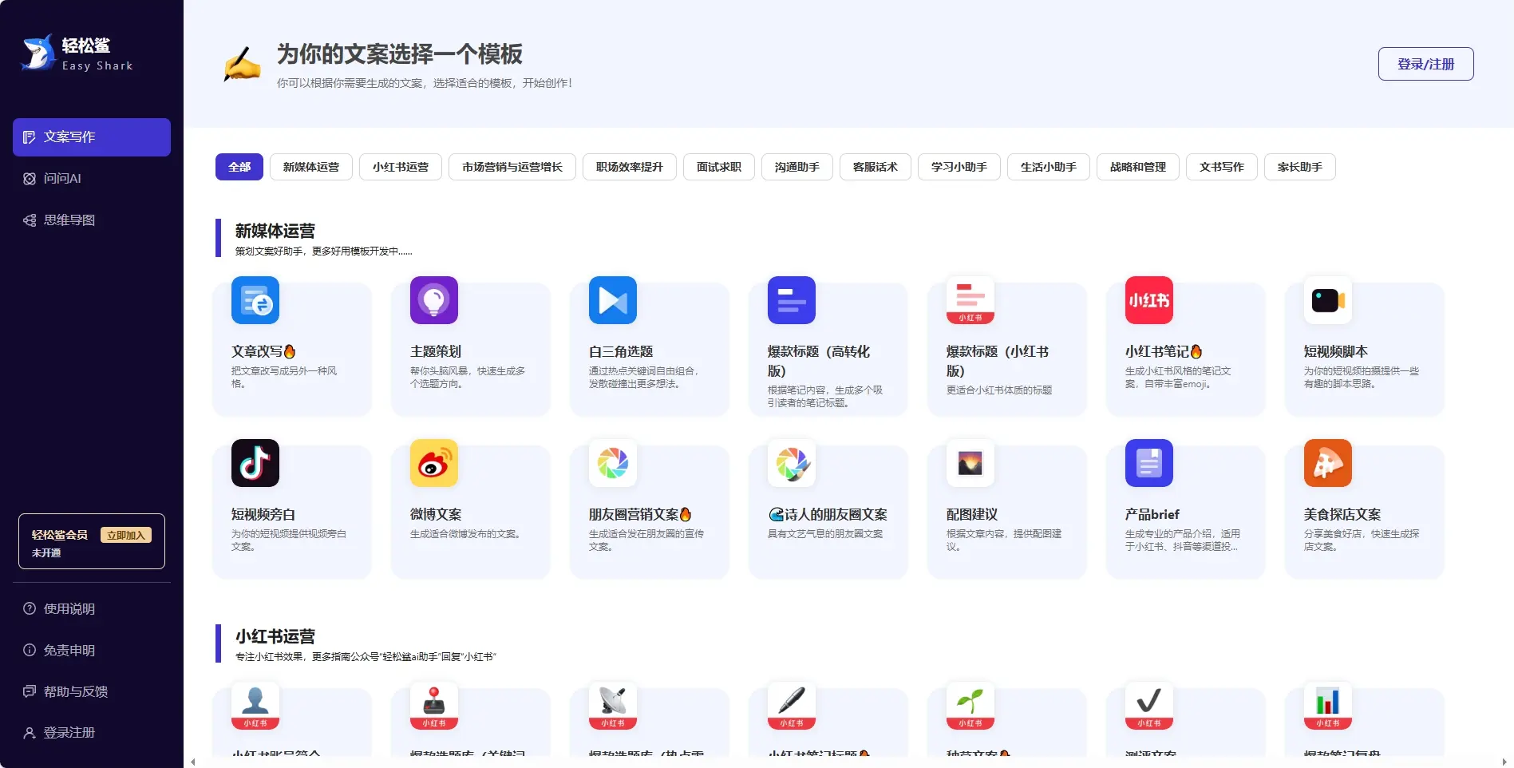Go to 文案写作 in sidebar

click(x=92, y=137)
